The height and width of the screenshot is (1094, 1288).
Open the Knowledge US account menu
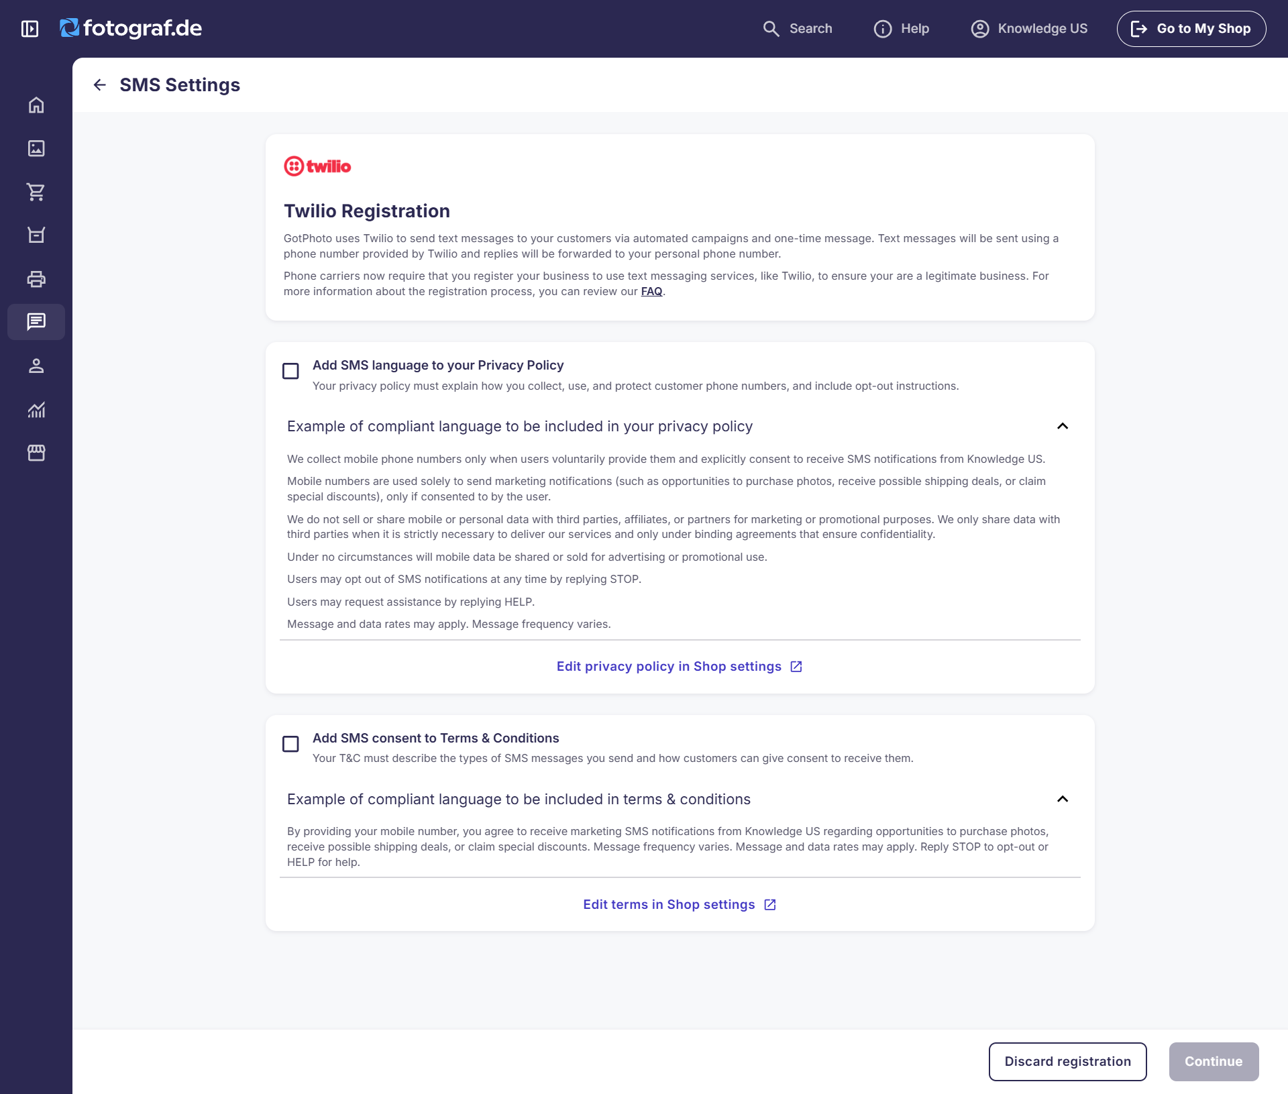pos(1029,29)
